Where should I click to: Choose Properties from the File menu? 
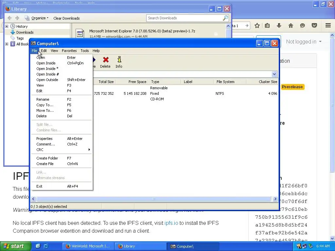pyautogui.click(x=62, y=139)
